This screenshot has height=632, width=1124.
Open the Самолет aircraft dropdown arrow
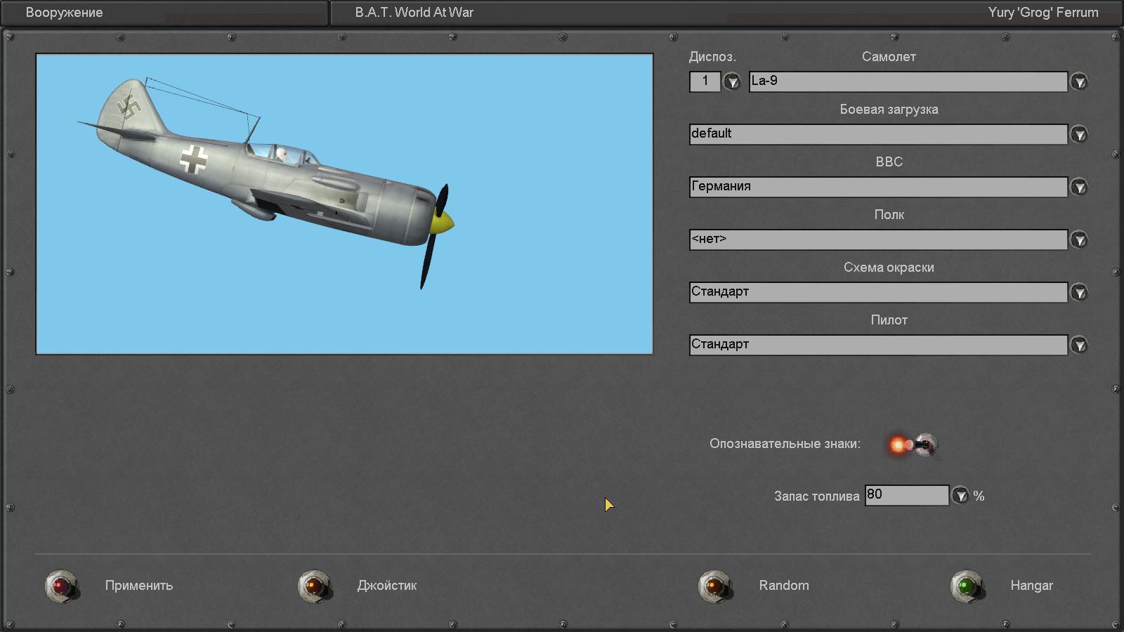(1079, 82)
